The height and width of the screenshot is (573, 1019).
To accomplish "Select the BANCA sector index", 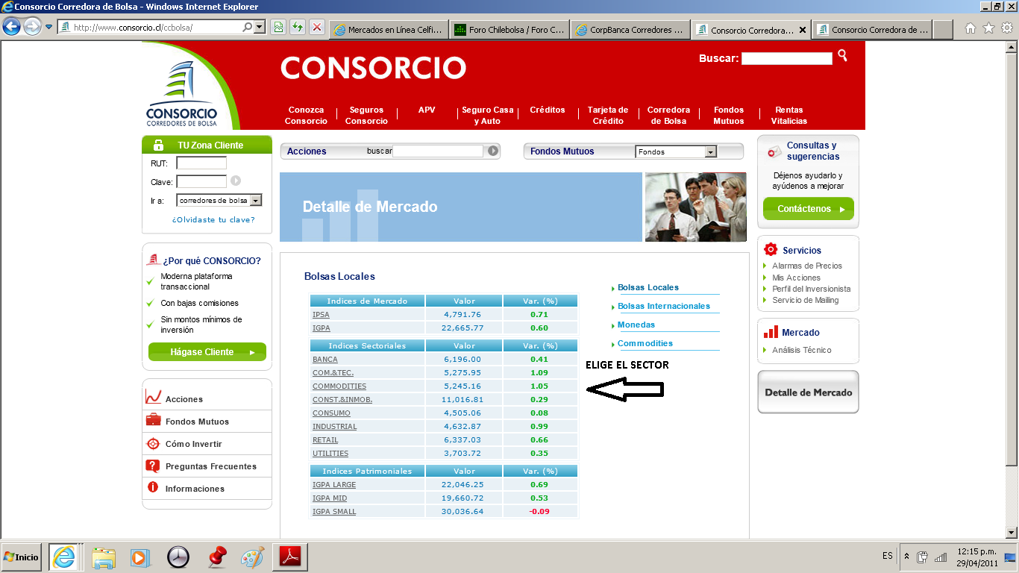I will point(325,360).
